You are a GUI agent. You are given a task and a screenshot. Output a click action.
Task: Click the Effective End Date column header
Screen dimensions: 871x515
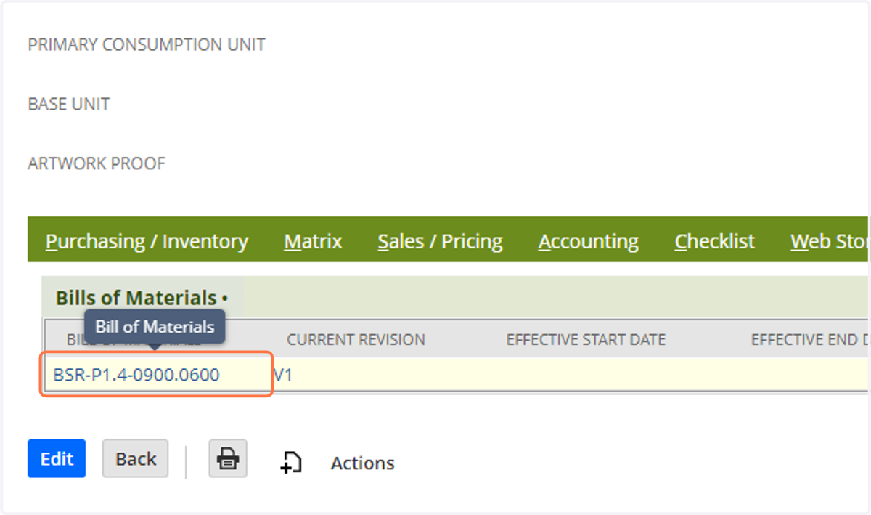[809, 340]
